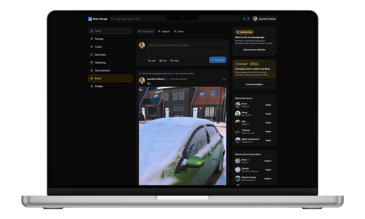Follow Rune by clicking Volgen
Viewport: 365px width, 219px height.
click(268, 105)
